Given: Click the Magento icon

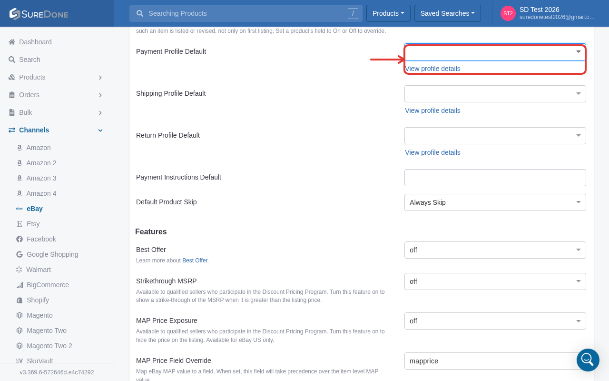Looking at the screenshot, I should click(20, 315).
